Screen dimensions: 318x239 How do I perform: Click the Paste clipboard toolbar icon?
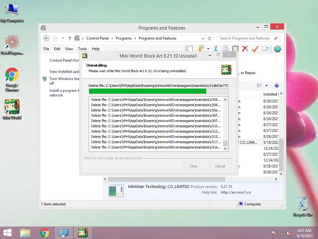235,49
